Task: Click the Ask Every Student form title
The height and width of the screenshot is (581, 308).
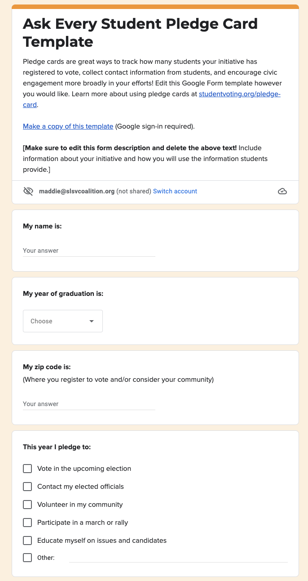Action: point(141,32)
